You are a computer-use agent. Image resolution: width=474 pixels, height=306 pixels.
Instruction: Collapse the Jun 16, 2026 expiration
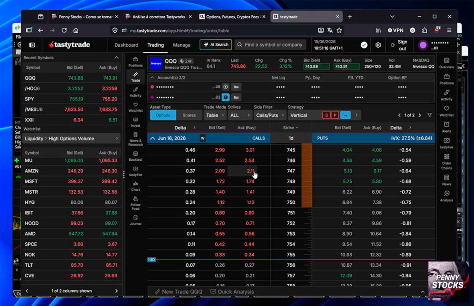(152, 138)
